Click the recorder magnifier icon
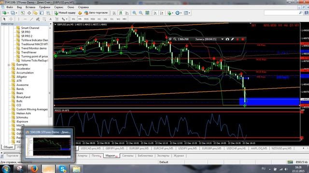This screenshot has width=309, height=173. point(175,39)
